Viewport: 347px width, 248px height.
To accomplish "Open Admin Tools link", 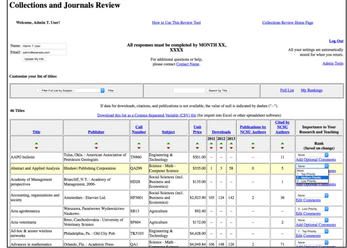I will click(333, 63).
